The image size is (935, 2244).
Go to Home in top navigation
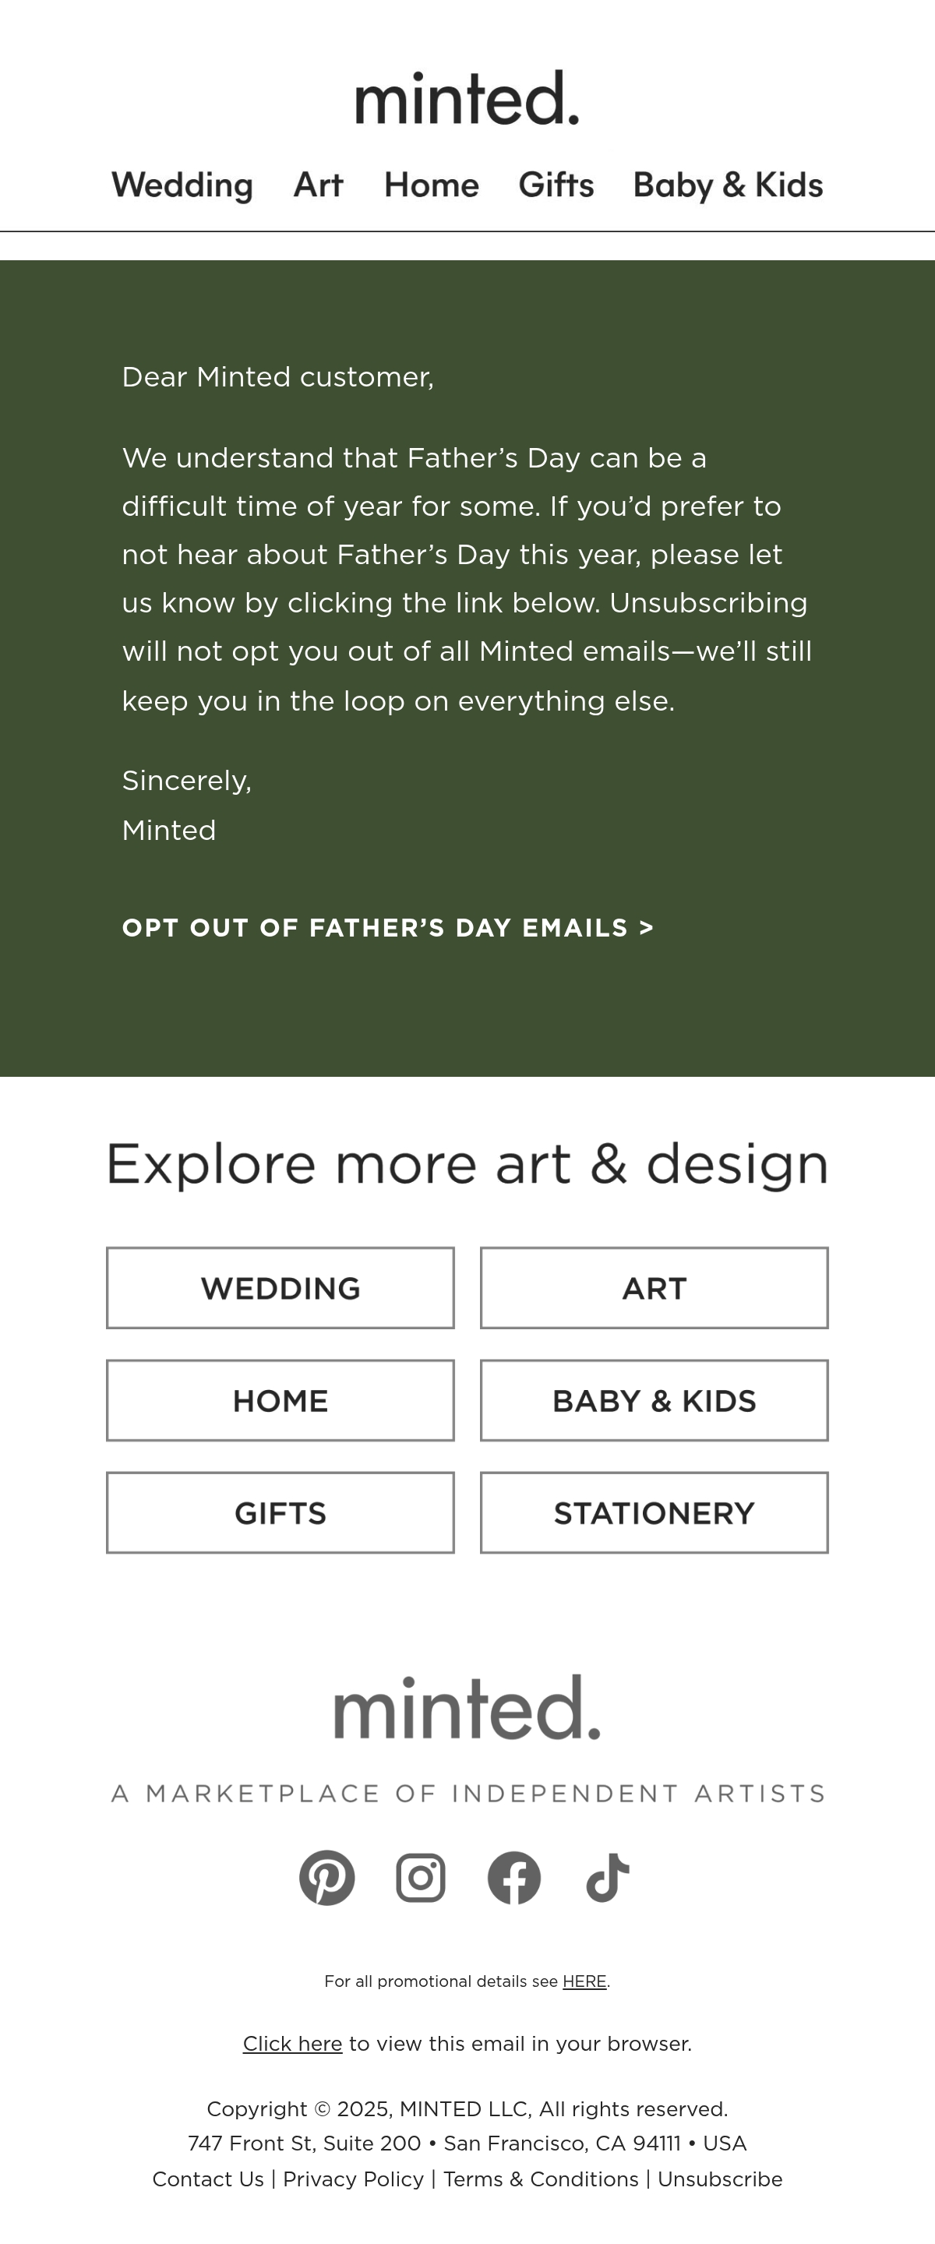pos(432,185)
